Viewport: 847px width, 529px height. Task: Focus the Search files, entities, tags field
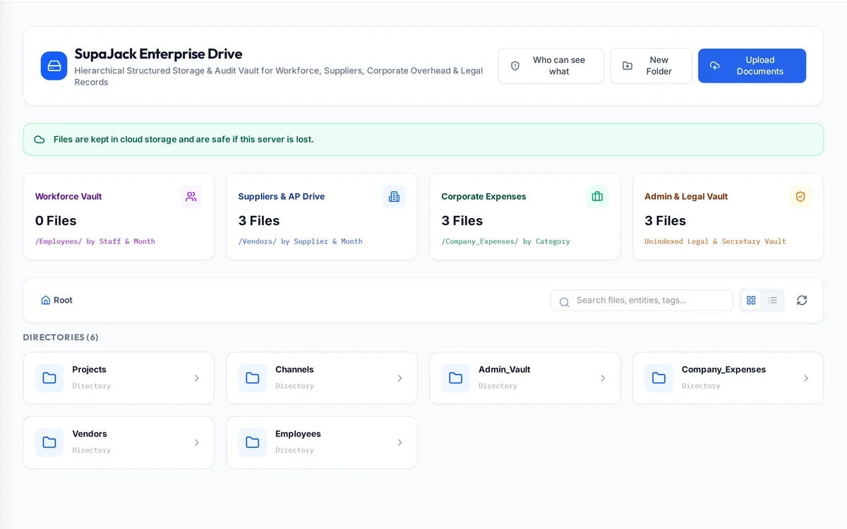pos(642,300)
